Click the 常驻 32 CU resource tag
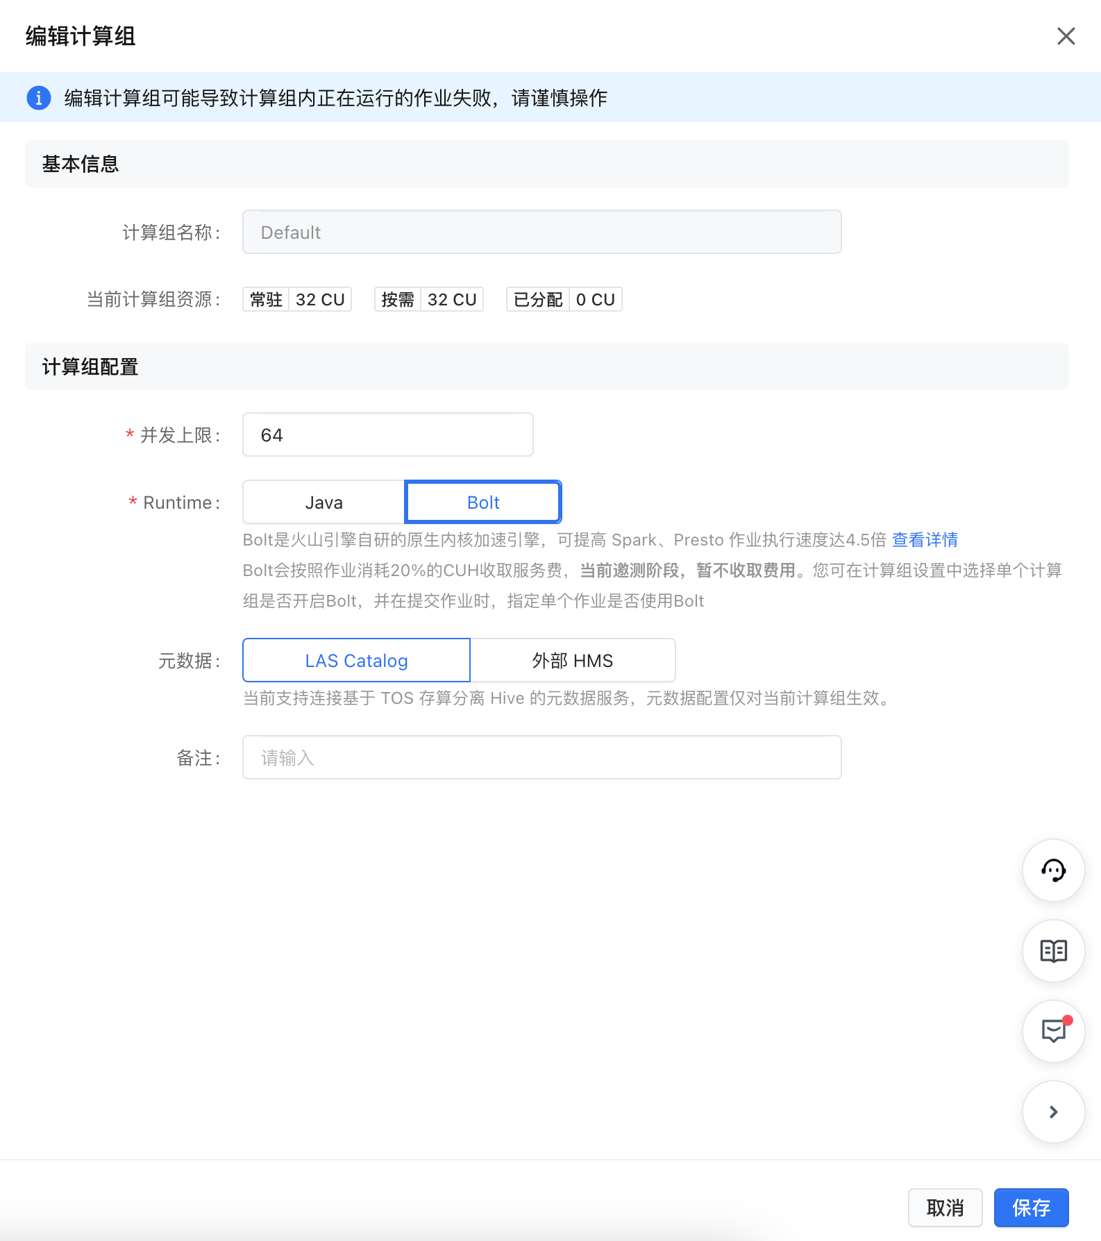Image resolution: width=1101 pixels, height=1241 pixels. 297,299
